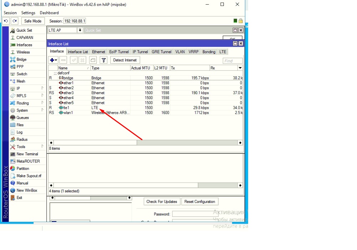Launch New WinBox

click(x=27, y=190)
